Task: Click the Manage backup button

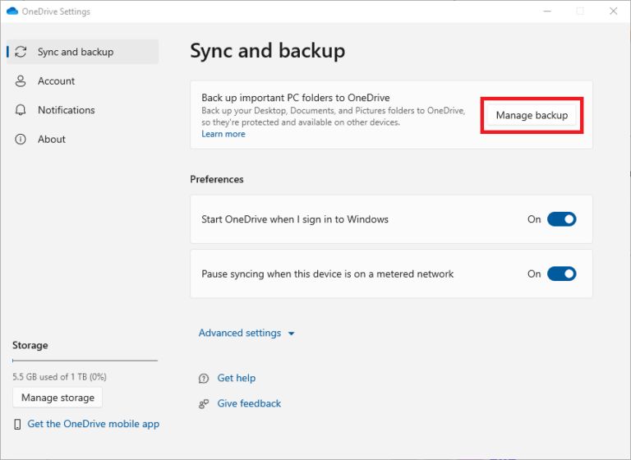Action: (x=532, y=116)
